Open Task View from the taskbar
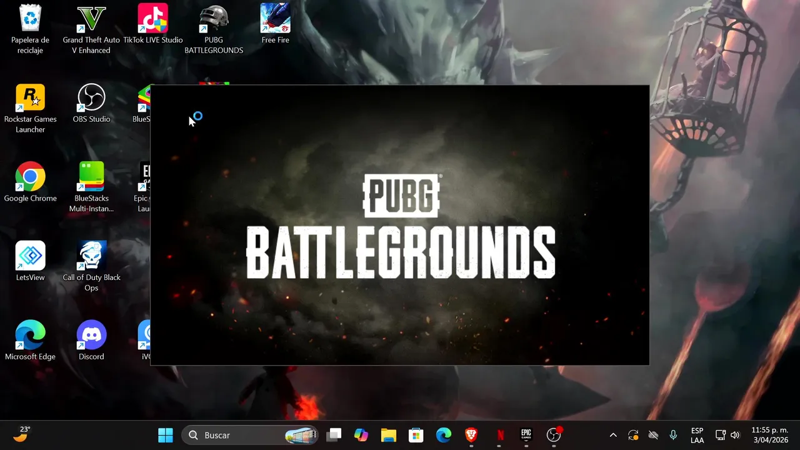800x450 pixels. pyautogui.click(x=334, y=435)
